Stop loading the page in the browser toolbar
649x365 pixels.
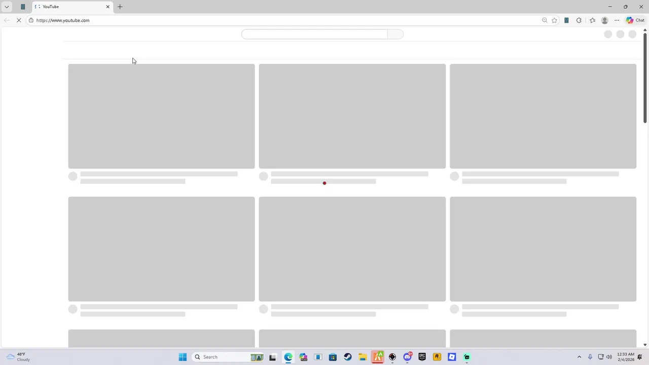click(x=19, y=20)
